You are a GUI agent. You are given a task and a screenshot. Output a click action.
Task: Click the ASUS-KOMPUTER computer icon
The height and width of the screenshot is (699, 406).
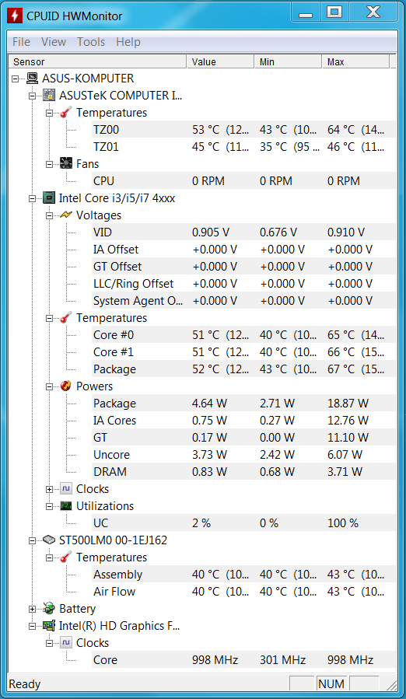pos(32,78)
